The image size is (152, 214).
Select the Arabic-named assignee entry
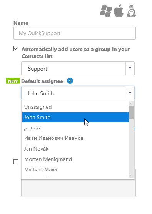(x=75, y=128)
